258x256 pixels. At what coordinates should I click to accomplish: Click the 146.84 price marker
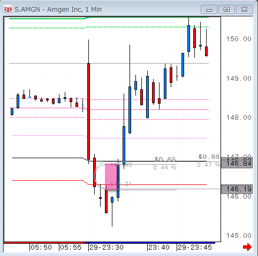(237, 164)
